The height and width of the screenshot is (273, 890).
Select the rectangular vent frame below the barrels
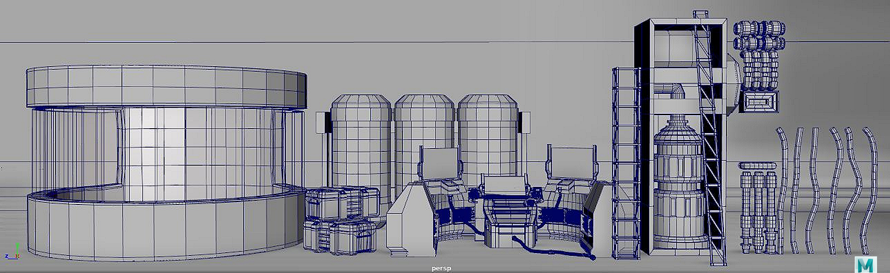tap(758, 101)
